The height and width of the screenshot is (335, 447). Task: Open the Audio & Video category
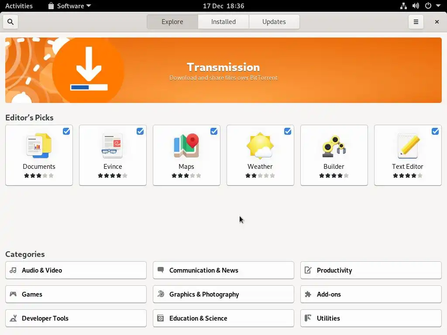pyautogui.click(x=76, y=270)
